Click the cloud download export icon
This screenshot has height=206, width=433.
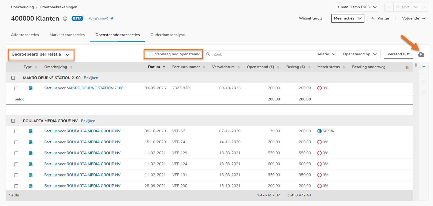[x=421, y=55]
